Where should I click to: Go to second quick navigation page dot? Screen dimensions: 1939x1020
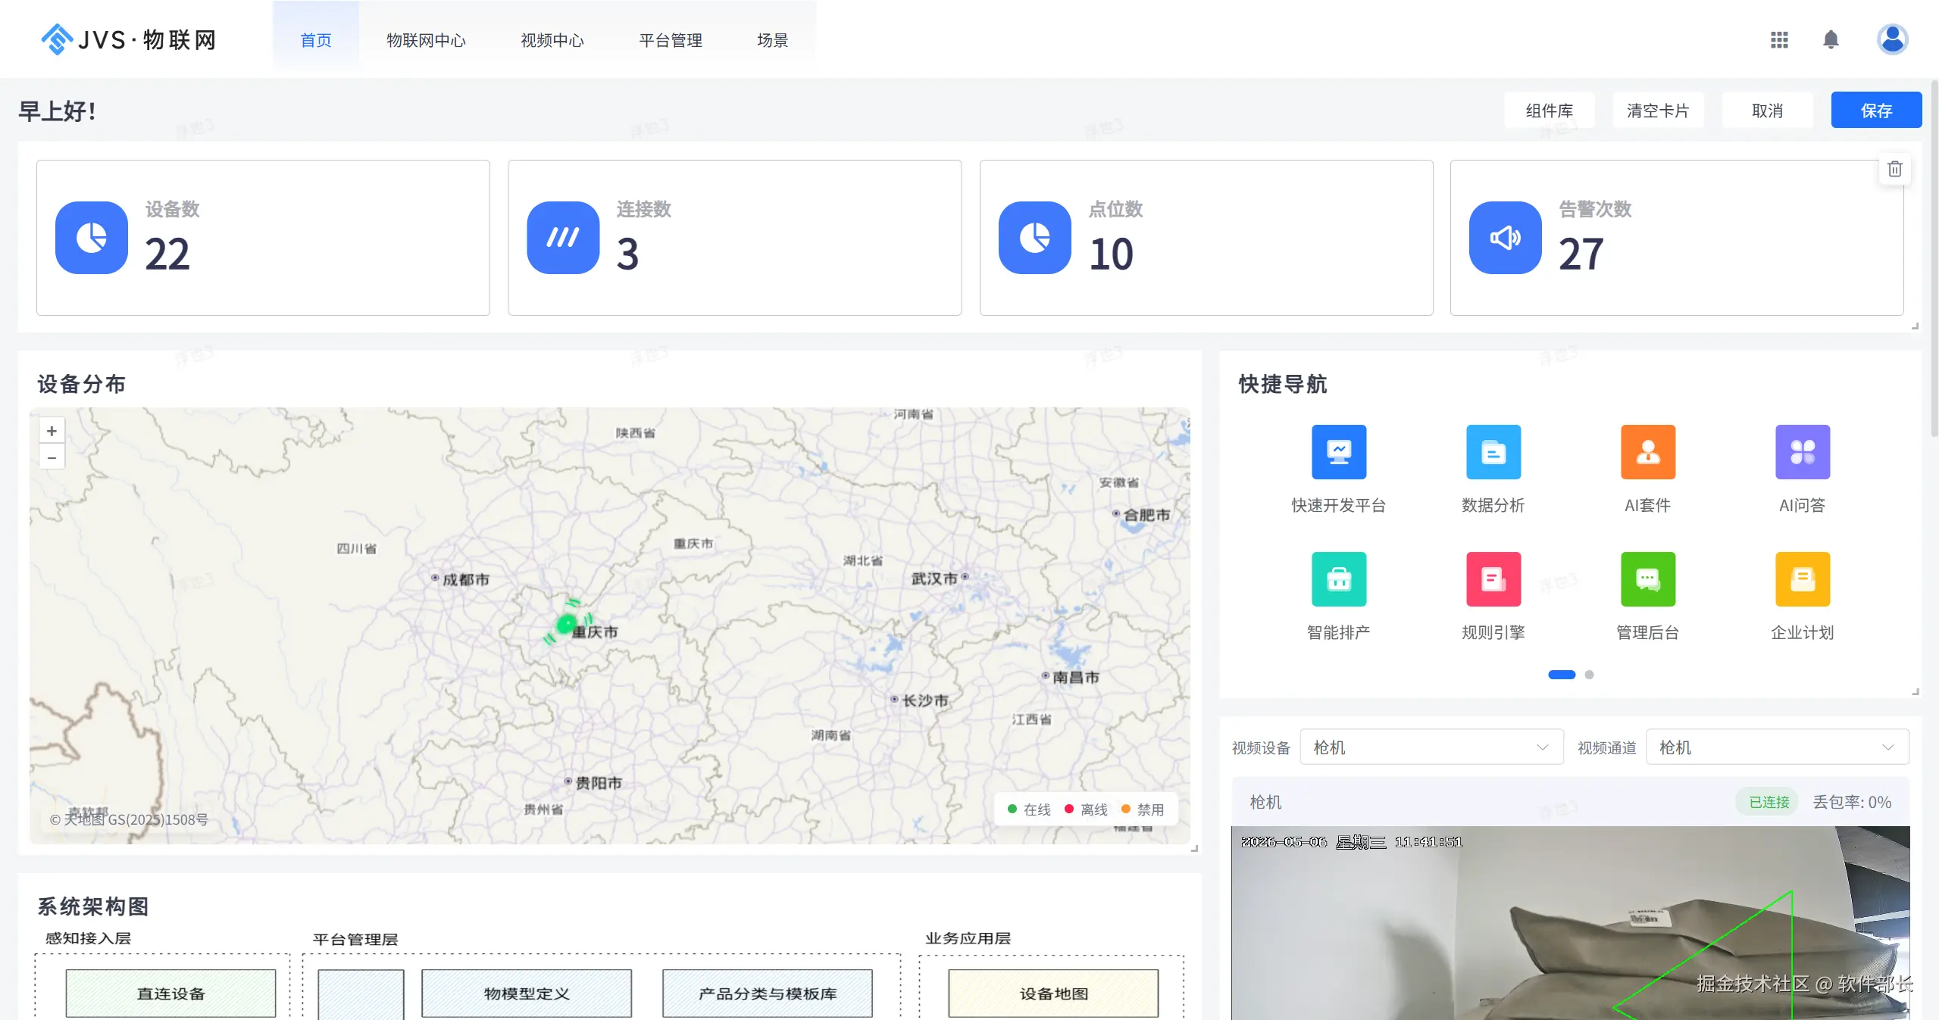[x=1589, y=675]
